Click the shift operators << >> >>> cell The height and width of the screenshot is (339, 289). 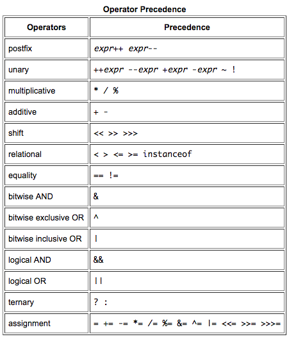[x=187, y=133]
